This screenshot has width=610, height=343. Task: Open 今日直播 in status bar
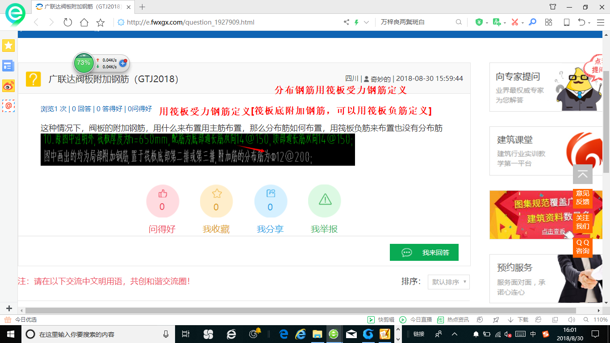pyautogui.click(x=416, y=320)
